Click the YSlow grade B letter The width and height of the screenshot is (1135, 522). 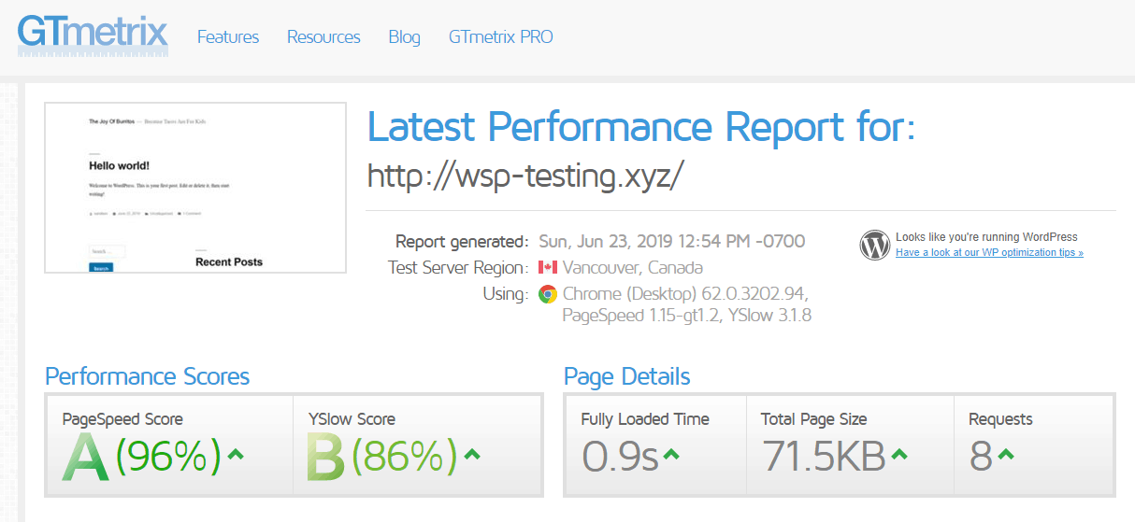[x=326, y=458]
